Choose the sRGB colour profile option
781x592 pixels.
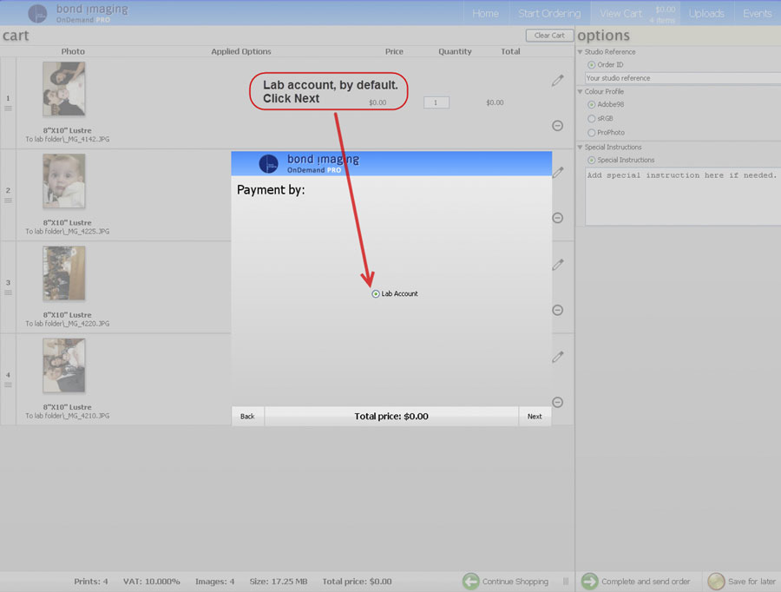pyautogui.click(x=592, y=118)
